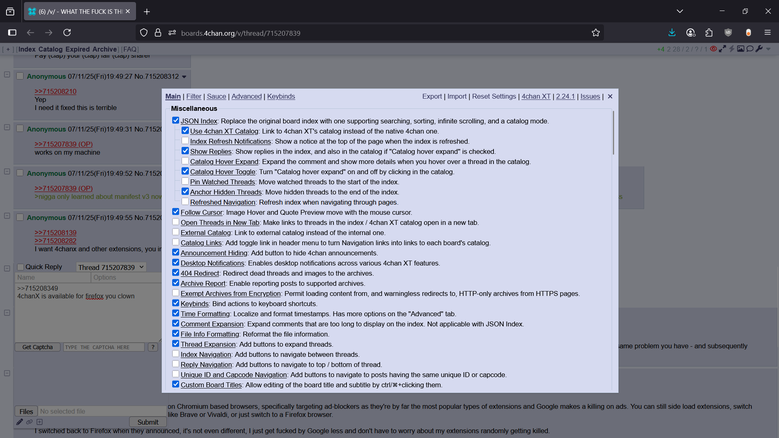
Task: Click Export settings link
Action: point(432,96)
